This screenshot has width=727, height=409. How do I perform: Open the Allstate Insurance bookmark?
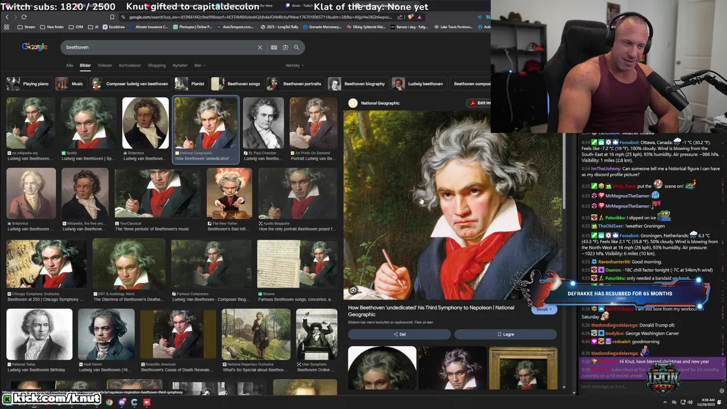tap(149, 27)
